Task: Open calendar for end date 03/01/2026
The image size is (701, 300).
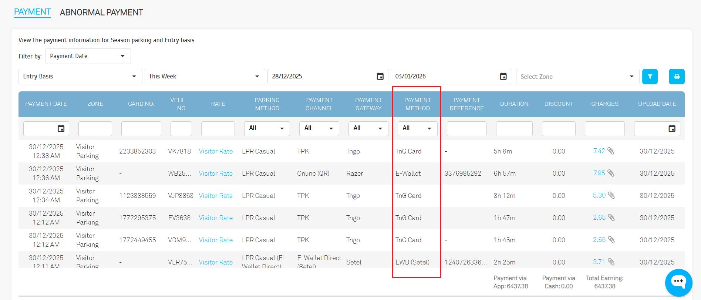Action: click(503, 77)
